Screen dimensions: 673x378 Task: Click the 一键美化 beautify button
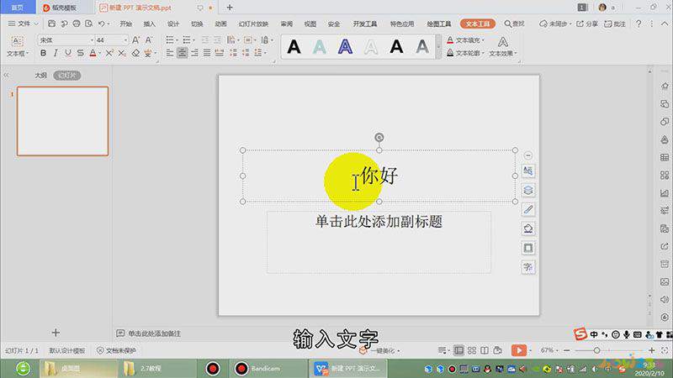coord(380,350)
